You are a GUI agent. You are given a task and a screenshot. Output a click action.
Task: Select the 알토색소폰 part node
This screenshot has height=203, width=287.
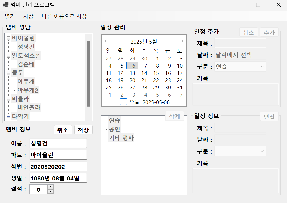point(26,55)
